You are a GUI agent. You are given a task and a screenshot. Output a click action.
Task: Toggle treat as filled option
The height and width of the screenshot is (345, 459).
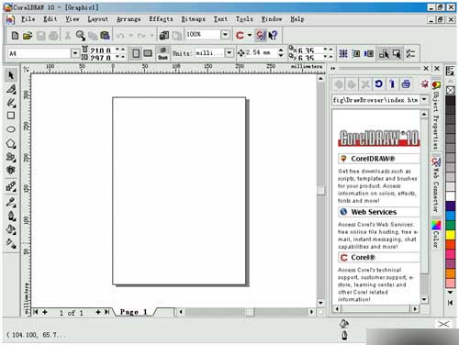(x=397, y=54)
